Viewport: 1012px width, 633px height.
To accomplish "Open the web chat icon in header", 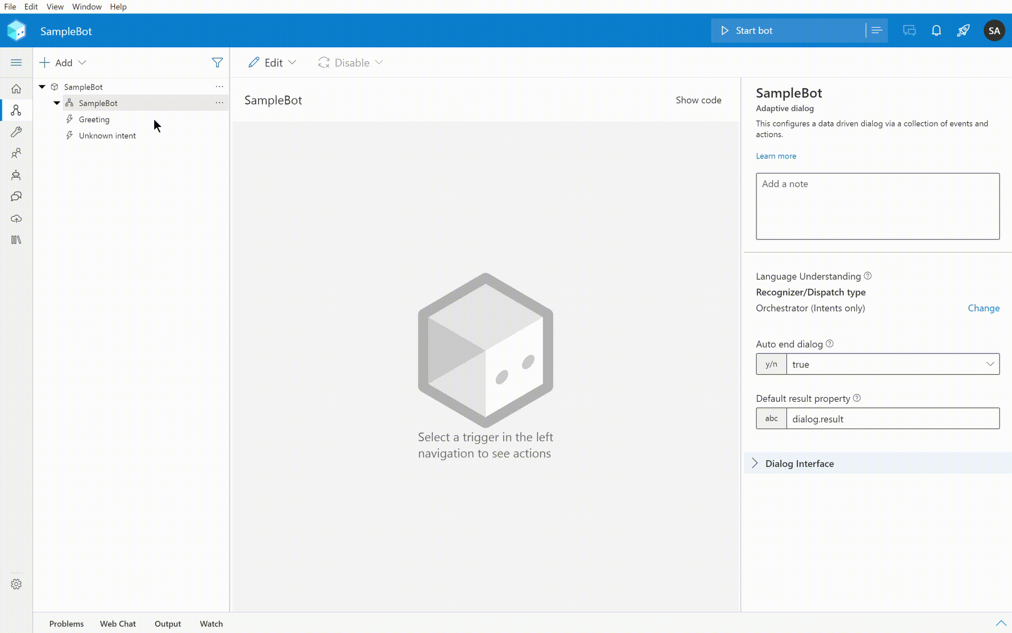I will pos(909,31).
